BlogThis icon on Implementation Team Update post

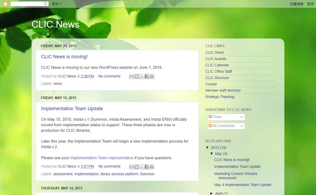[x=137, y=167]
